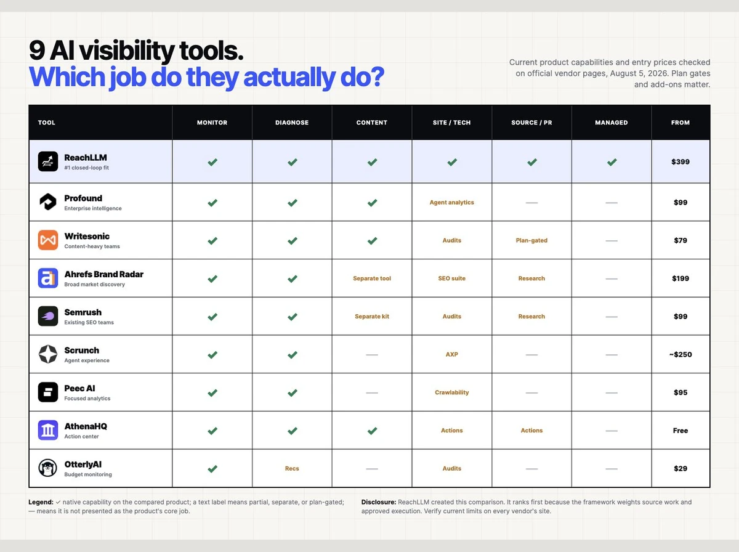
Task: Click the AthenaHQ tool name
Action: (86, 426)
